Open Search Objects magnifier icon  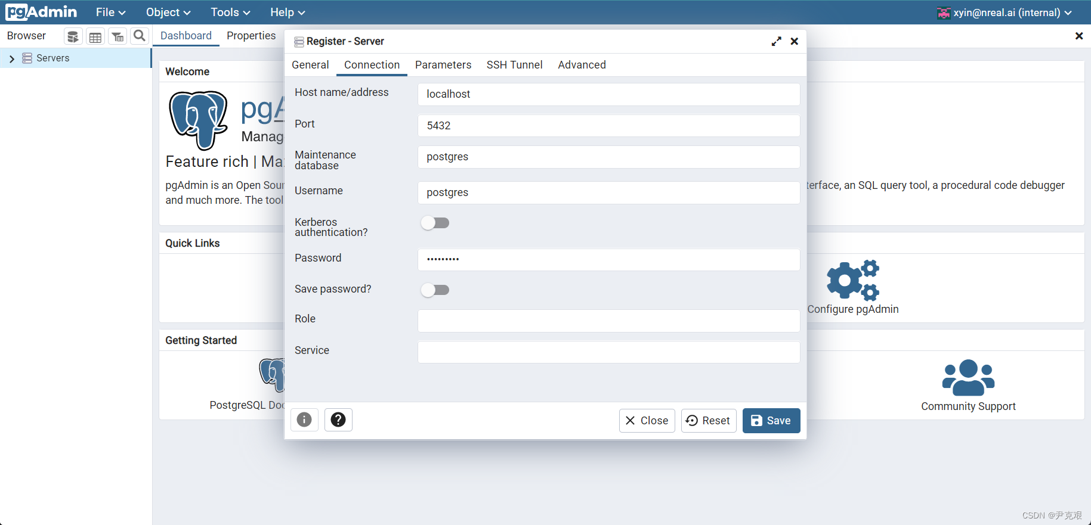click(x=140, y=36)
